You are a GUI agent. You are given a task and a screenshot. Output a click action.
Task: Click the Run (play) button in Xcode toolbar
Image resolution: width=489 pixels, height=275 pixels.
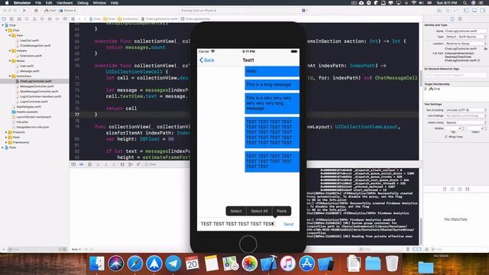[x=24, y=10]
